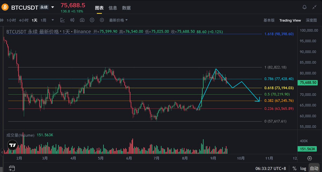
Task: Open chart settings via the hexagon icon
Action: tap(102, 20)
